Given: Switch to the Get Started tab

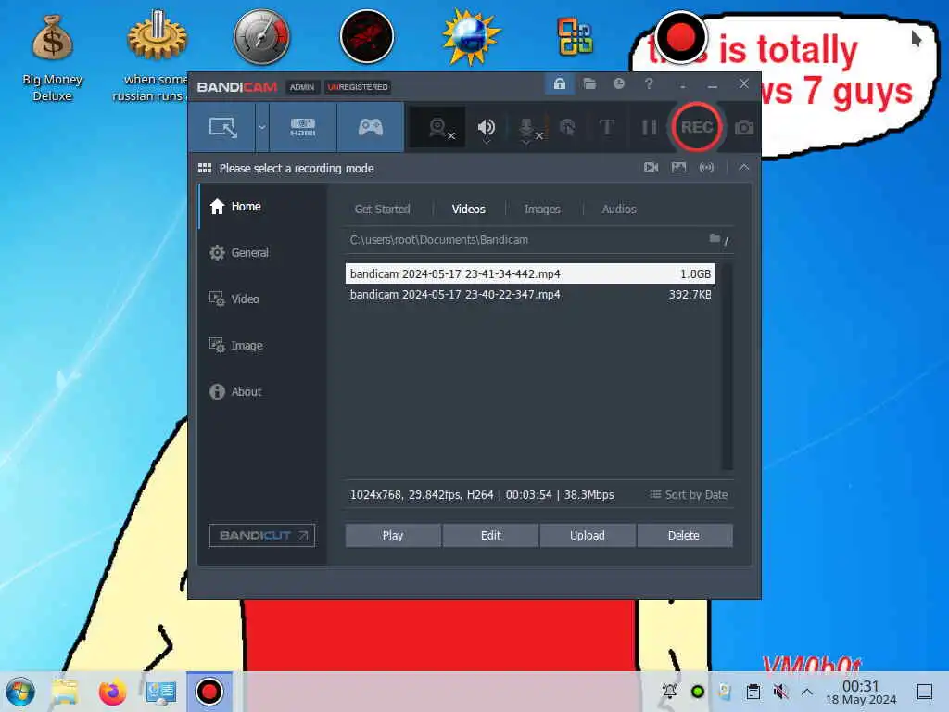Looking at the screenshot, I should 383,209.
